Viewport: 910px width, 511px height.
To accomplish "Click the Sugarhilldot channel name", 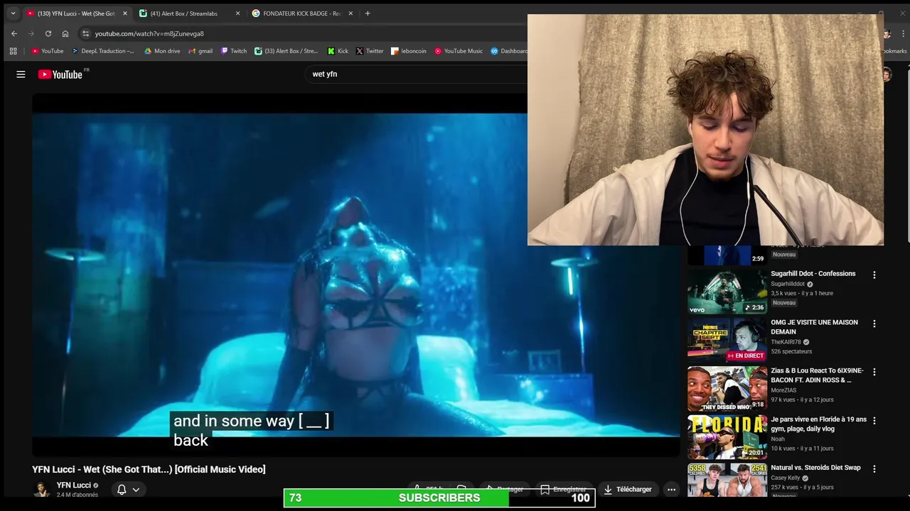I will (787, 284).
